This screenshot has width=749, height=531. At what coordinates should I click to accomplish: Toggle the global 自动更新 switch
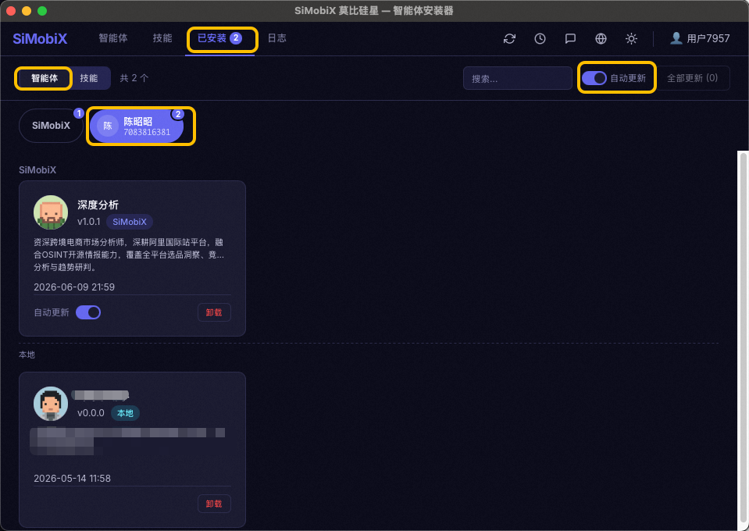[x=594, y=78]
